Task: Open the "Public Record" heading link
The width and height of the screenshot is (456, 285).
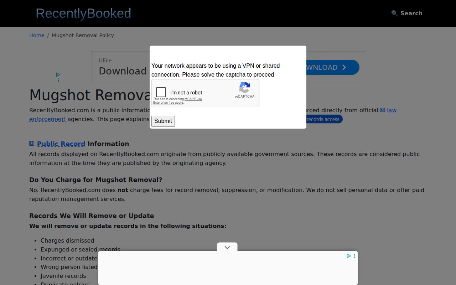Action: (x=61, y=144)
